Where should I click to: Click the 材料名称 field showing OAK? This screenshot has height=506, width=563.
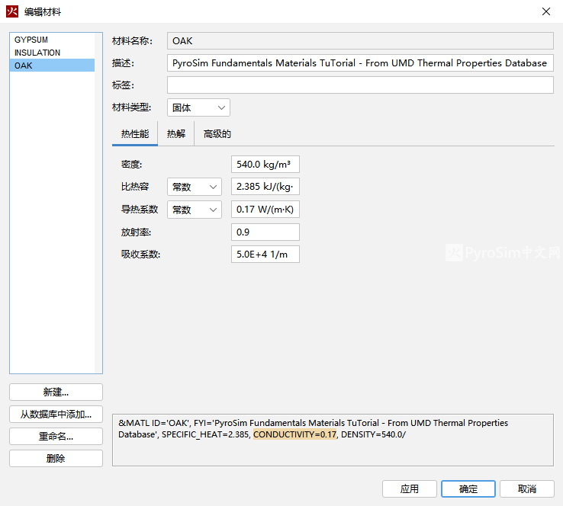pos(360,41)
